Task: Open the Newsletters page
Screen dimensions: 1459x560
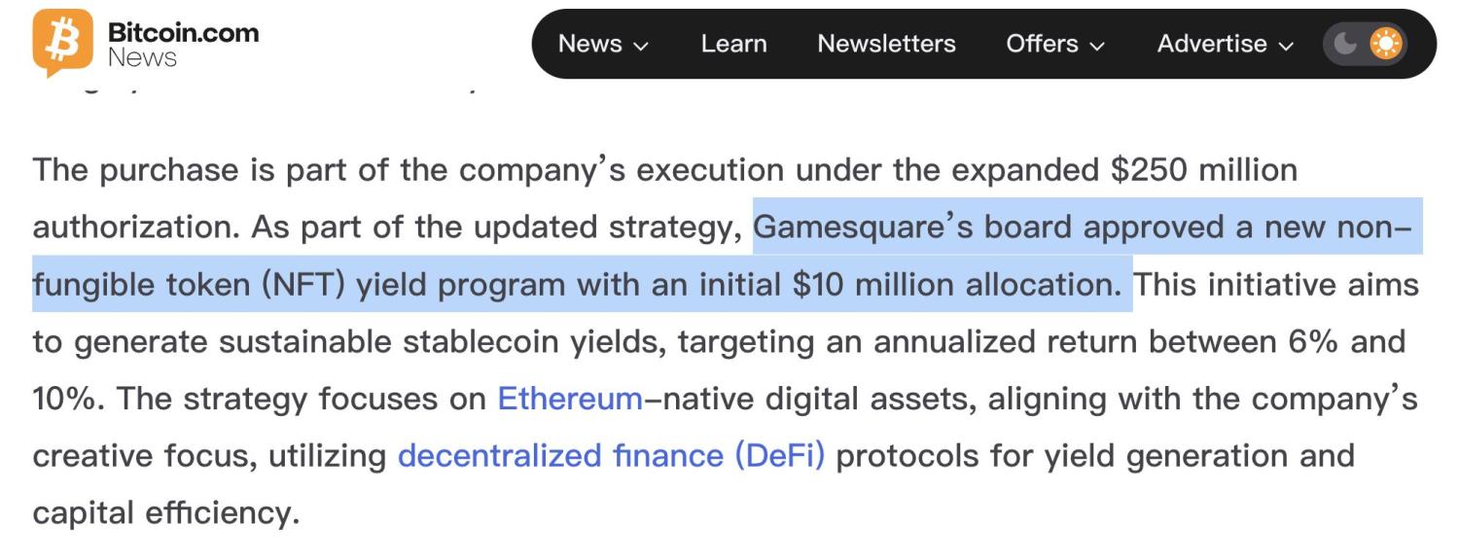Action: pyautogui.click(x=886, y=44)
